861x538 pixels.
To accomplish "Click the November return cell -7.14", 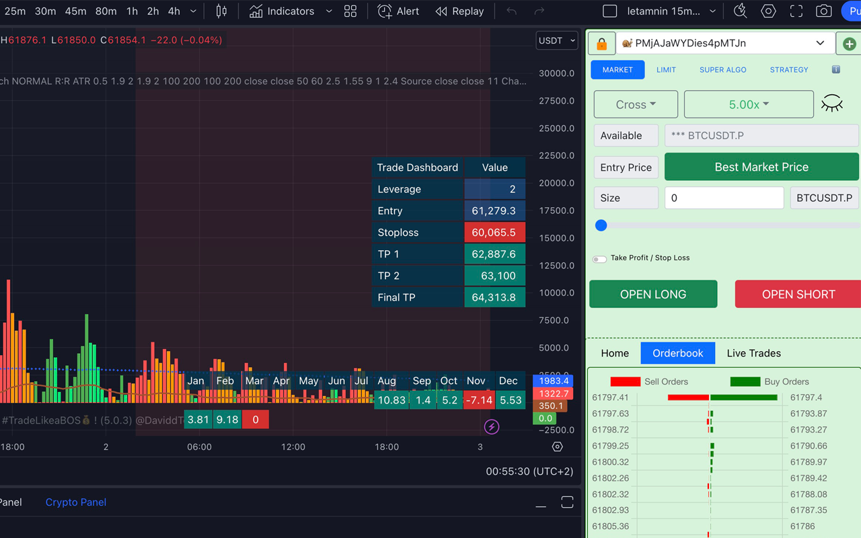I will tap(479, 400).
